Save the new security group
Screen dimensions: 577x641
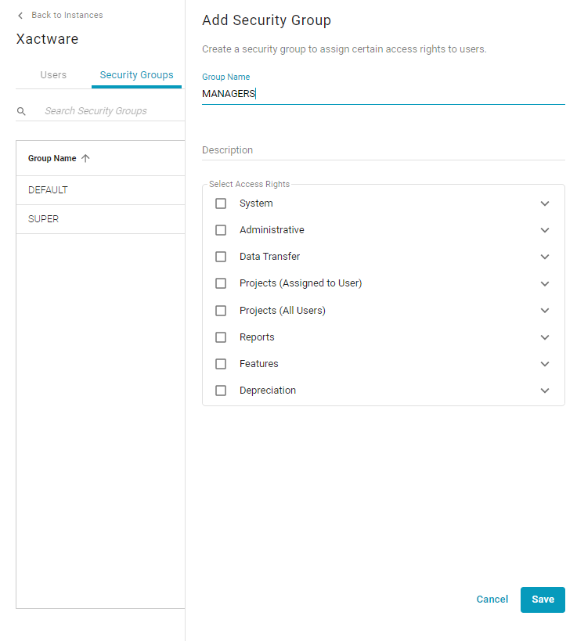[x=543, y=600]
